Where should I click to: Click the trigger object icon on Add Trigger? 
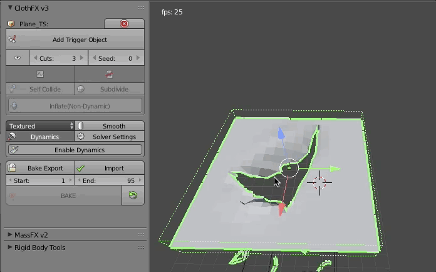pos(13,39)
